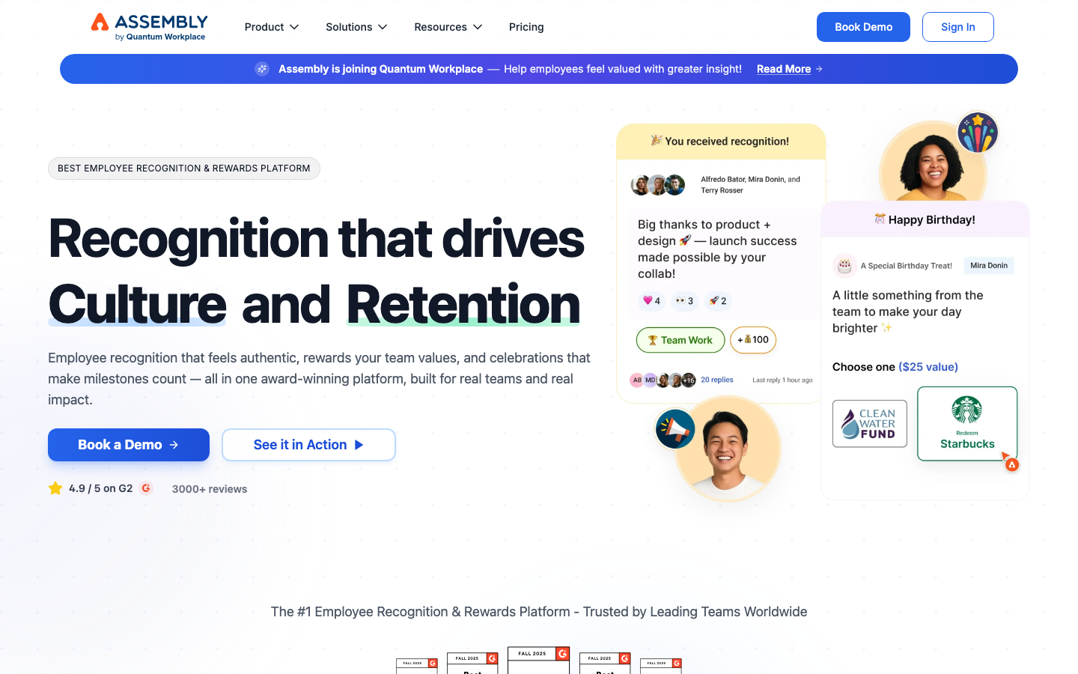
Task: Click the "A Special Birthday Treat!" label
Action: pos(907,266)
